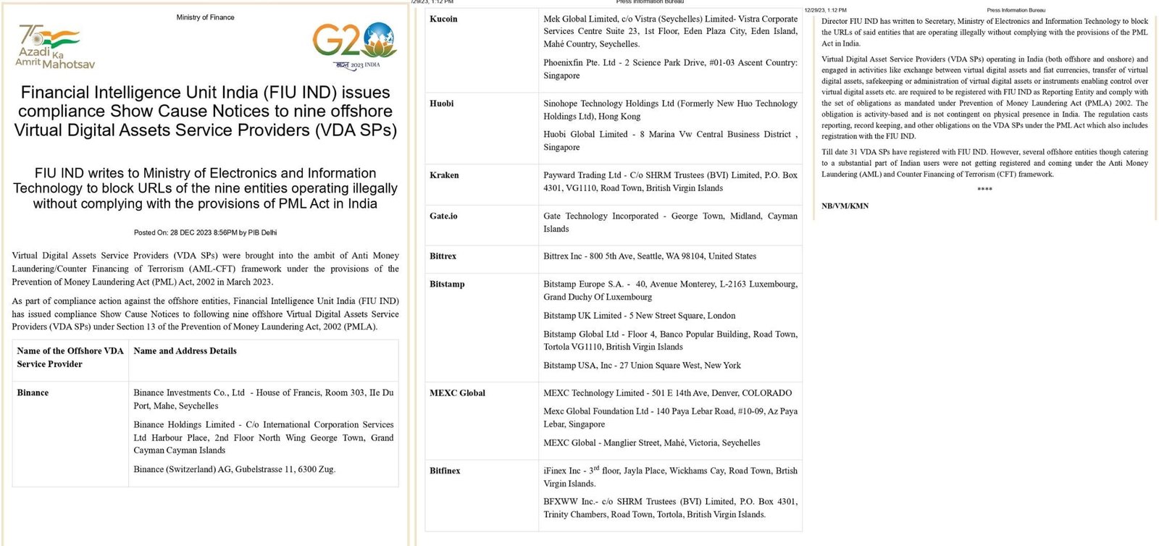Click the table header 'Name of the Offshore VDA Service Provider'
Image resolution: width=1159 pixels, height=546 pixels.
pos(70,358)
